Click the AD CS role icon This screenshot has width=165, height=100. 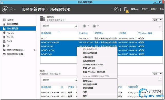click(4, 33)
